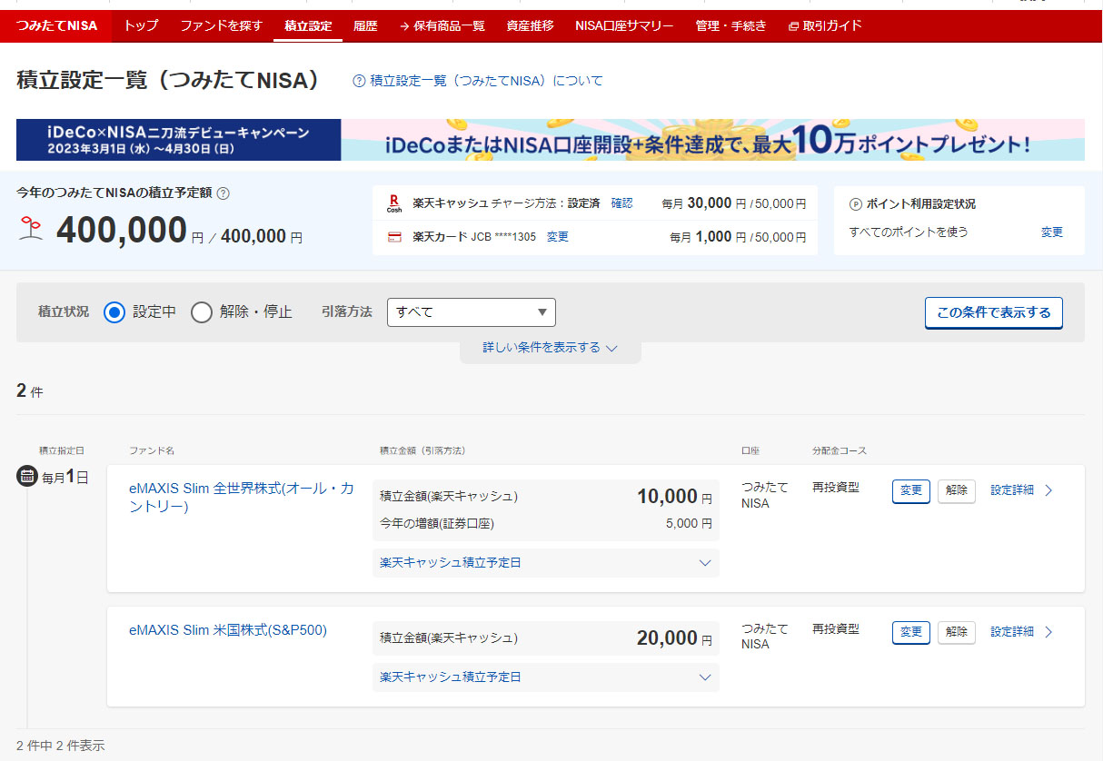Viewport: 1103px width, 761px height.
Task: Open the ファンドを探す menu tab
Action: click(x=221, y=25)
